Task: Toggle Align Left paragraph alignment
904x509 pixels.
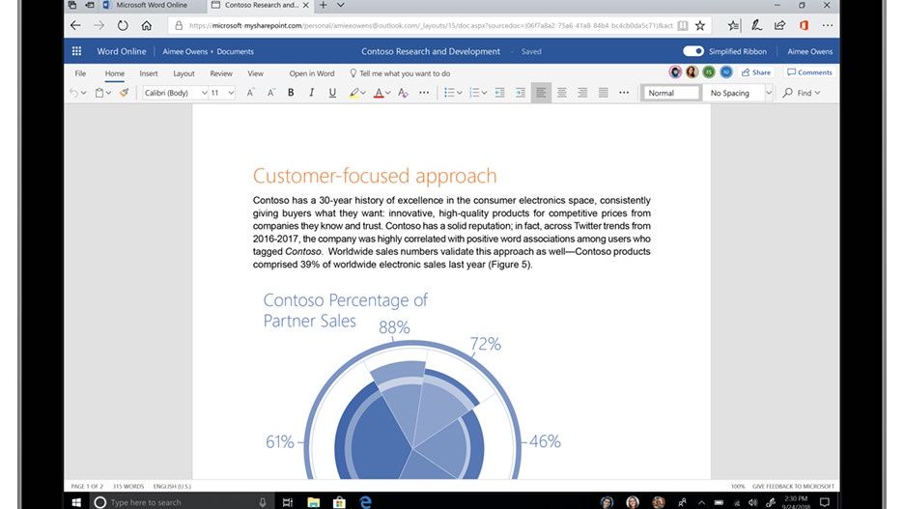Action: pyautogui.click(x=541, y=93)
